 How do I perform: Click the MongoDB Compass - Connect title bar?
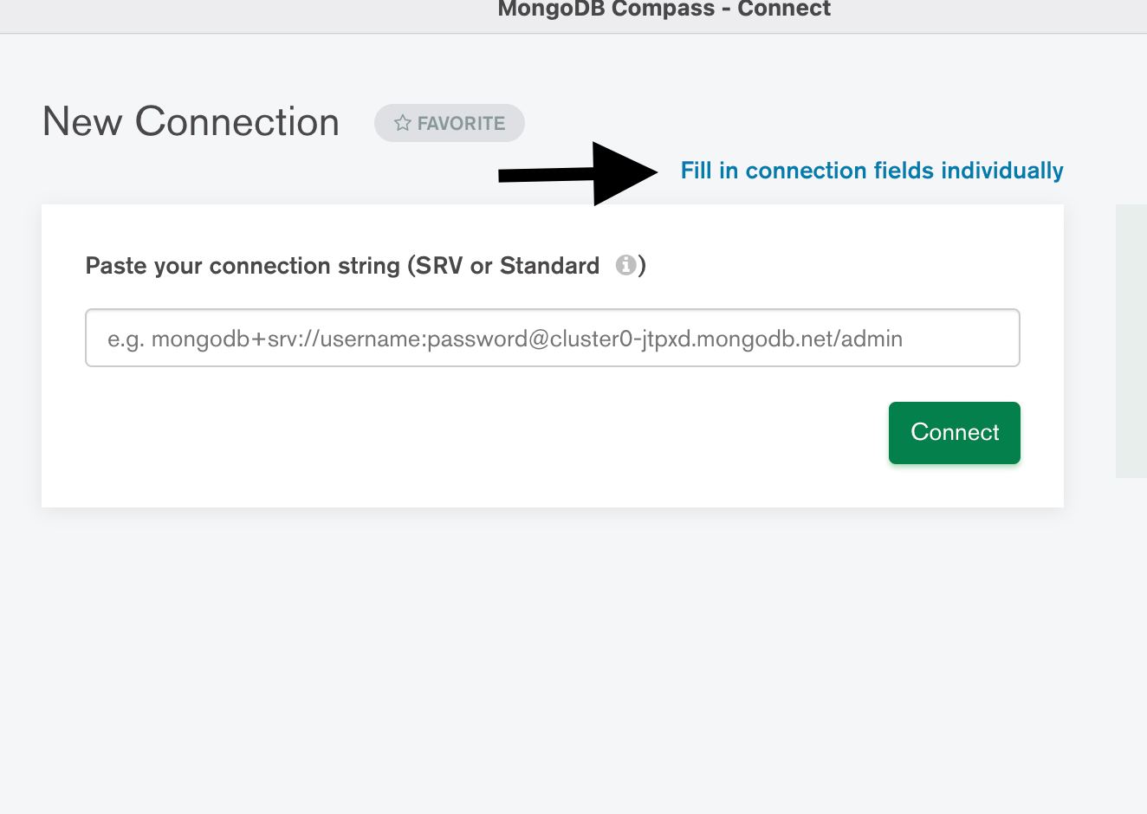[x=664, y=10]
